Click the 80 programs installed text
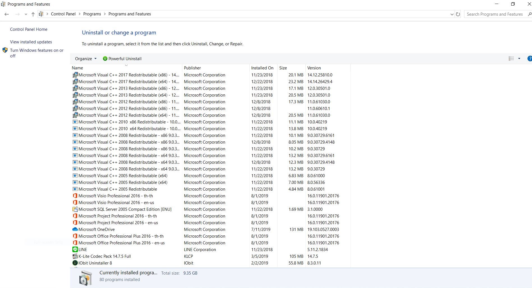The image size is (532, 288). point(119,280)
